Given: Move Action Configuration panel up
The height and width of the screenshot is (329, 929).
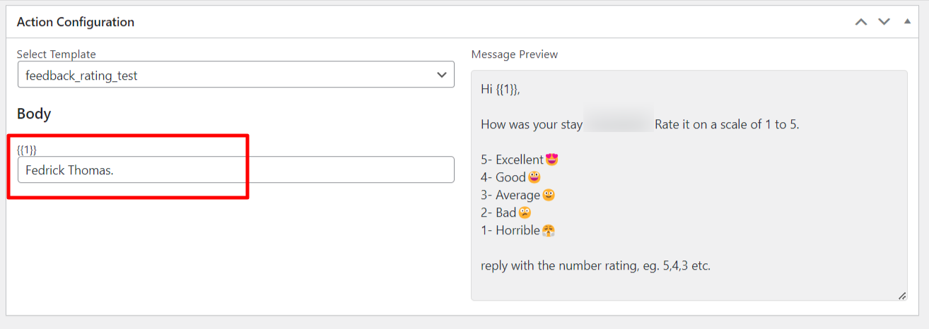Looking at the screenshot, I should (860, 22).
